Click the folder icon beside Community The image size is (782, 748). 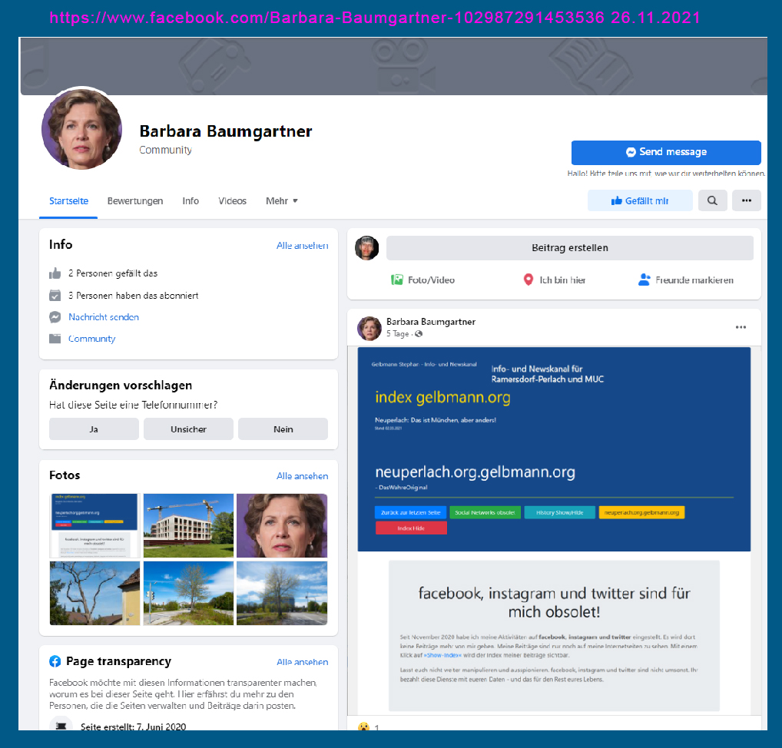pyautogui.click(x=55, y=339)
